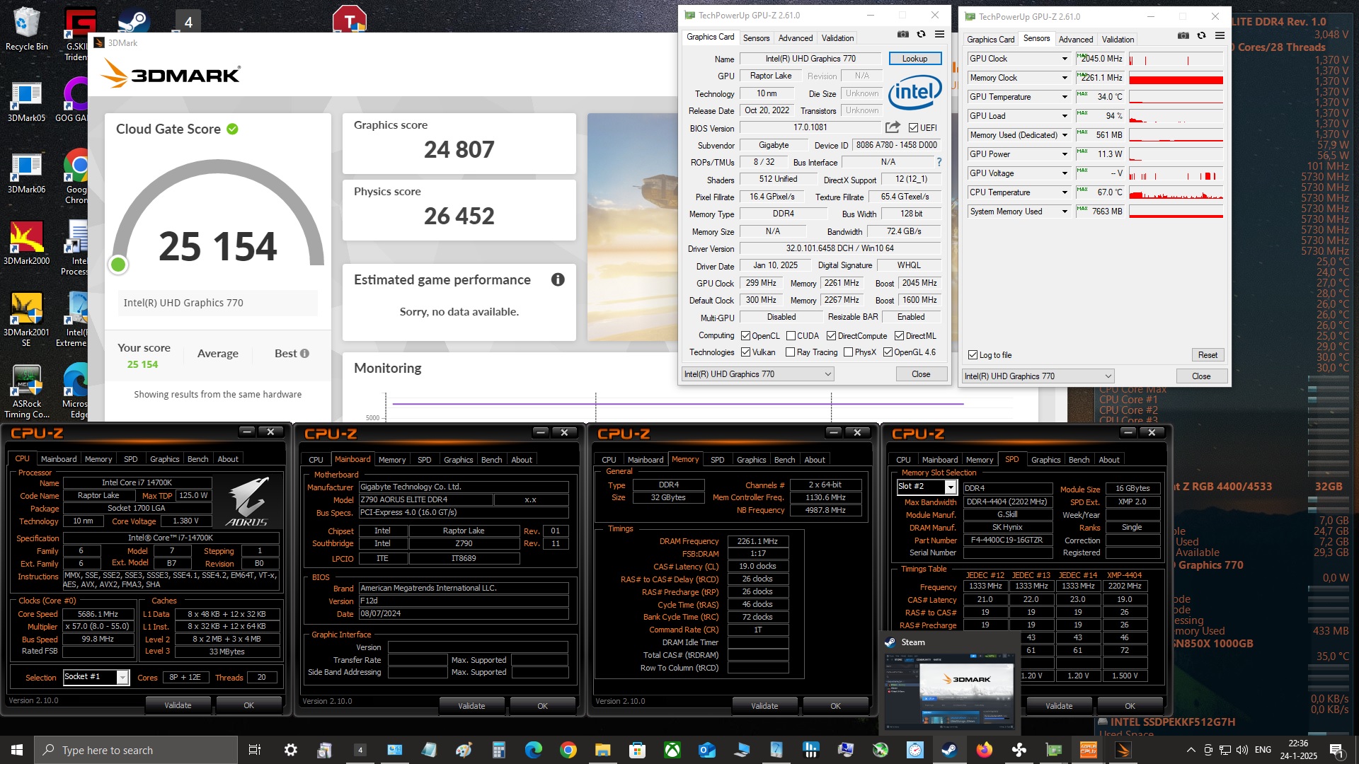Click the info icon next to Best
1359x764 pixels.
pos(304,354)
